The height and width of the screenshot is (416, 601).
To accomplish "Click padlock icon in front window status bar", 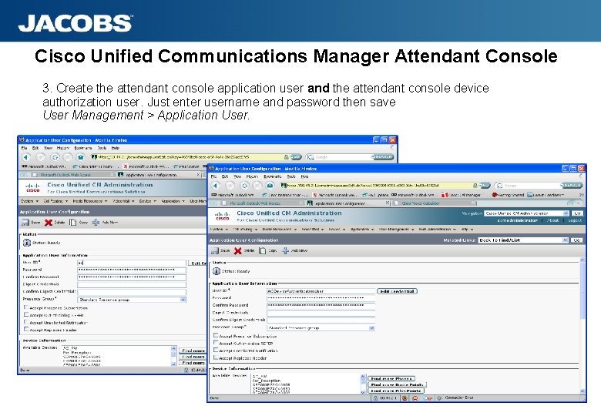I will pos(376,398).
